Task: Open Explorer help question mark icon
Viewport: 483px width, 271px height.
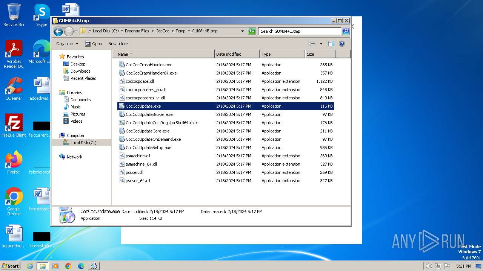Action: point(342,44)
